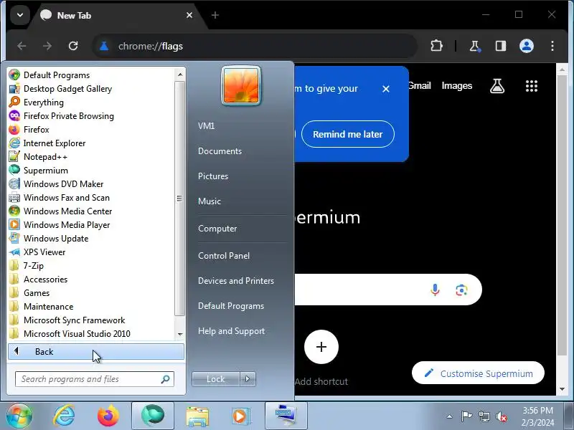Click the Add shortcut plus button
The image size is (574, 430).
point(321,347)
